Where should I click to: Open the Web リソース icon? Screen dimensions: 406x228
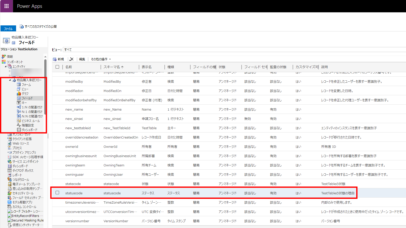pos(10,143)
